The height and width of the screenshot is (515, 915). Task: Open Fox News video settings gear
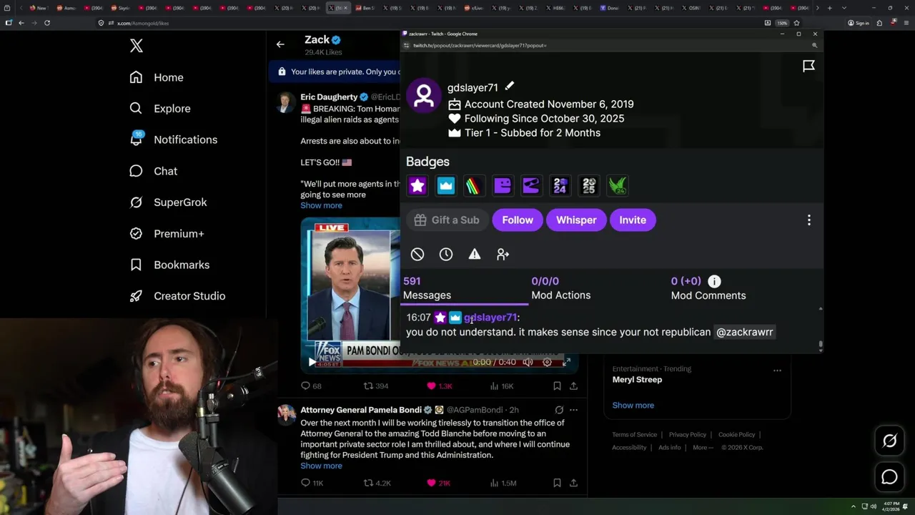(x=547, y=362)
